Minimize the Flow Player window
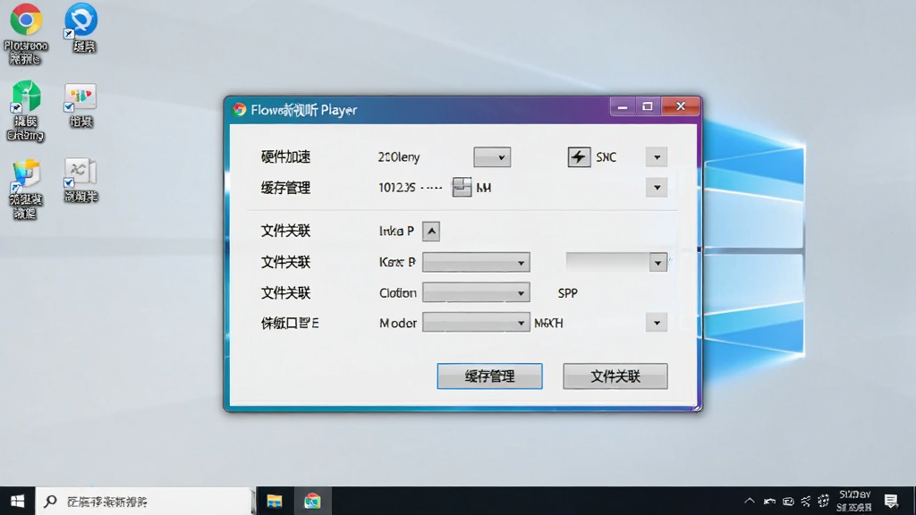The image size is (916, 515). (623, 106)
